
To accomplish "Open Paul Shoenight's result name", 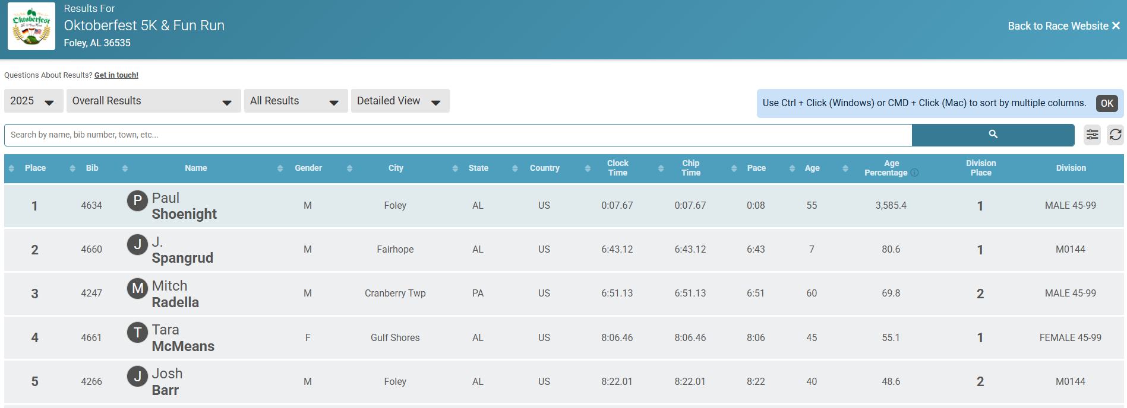I will (x=184, y=206).
